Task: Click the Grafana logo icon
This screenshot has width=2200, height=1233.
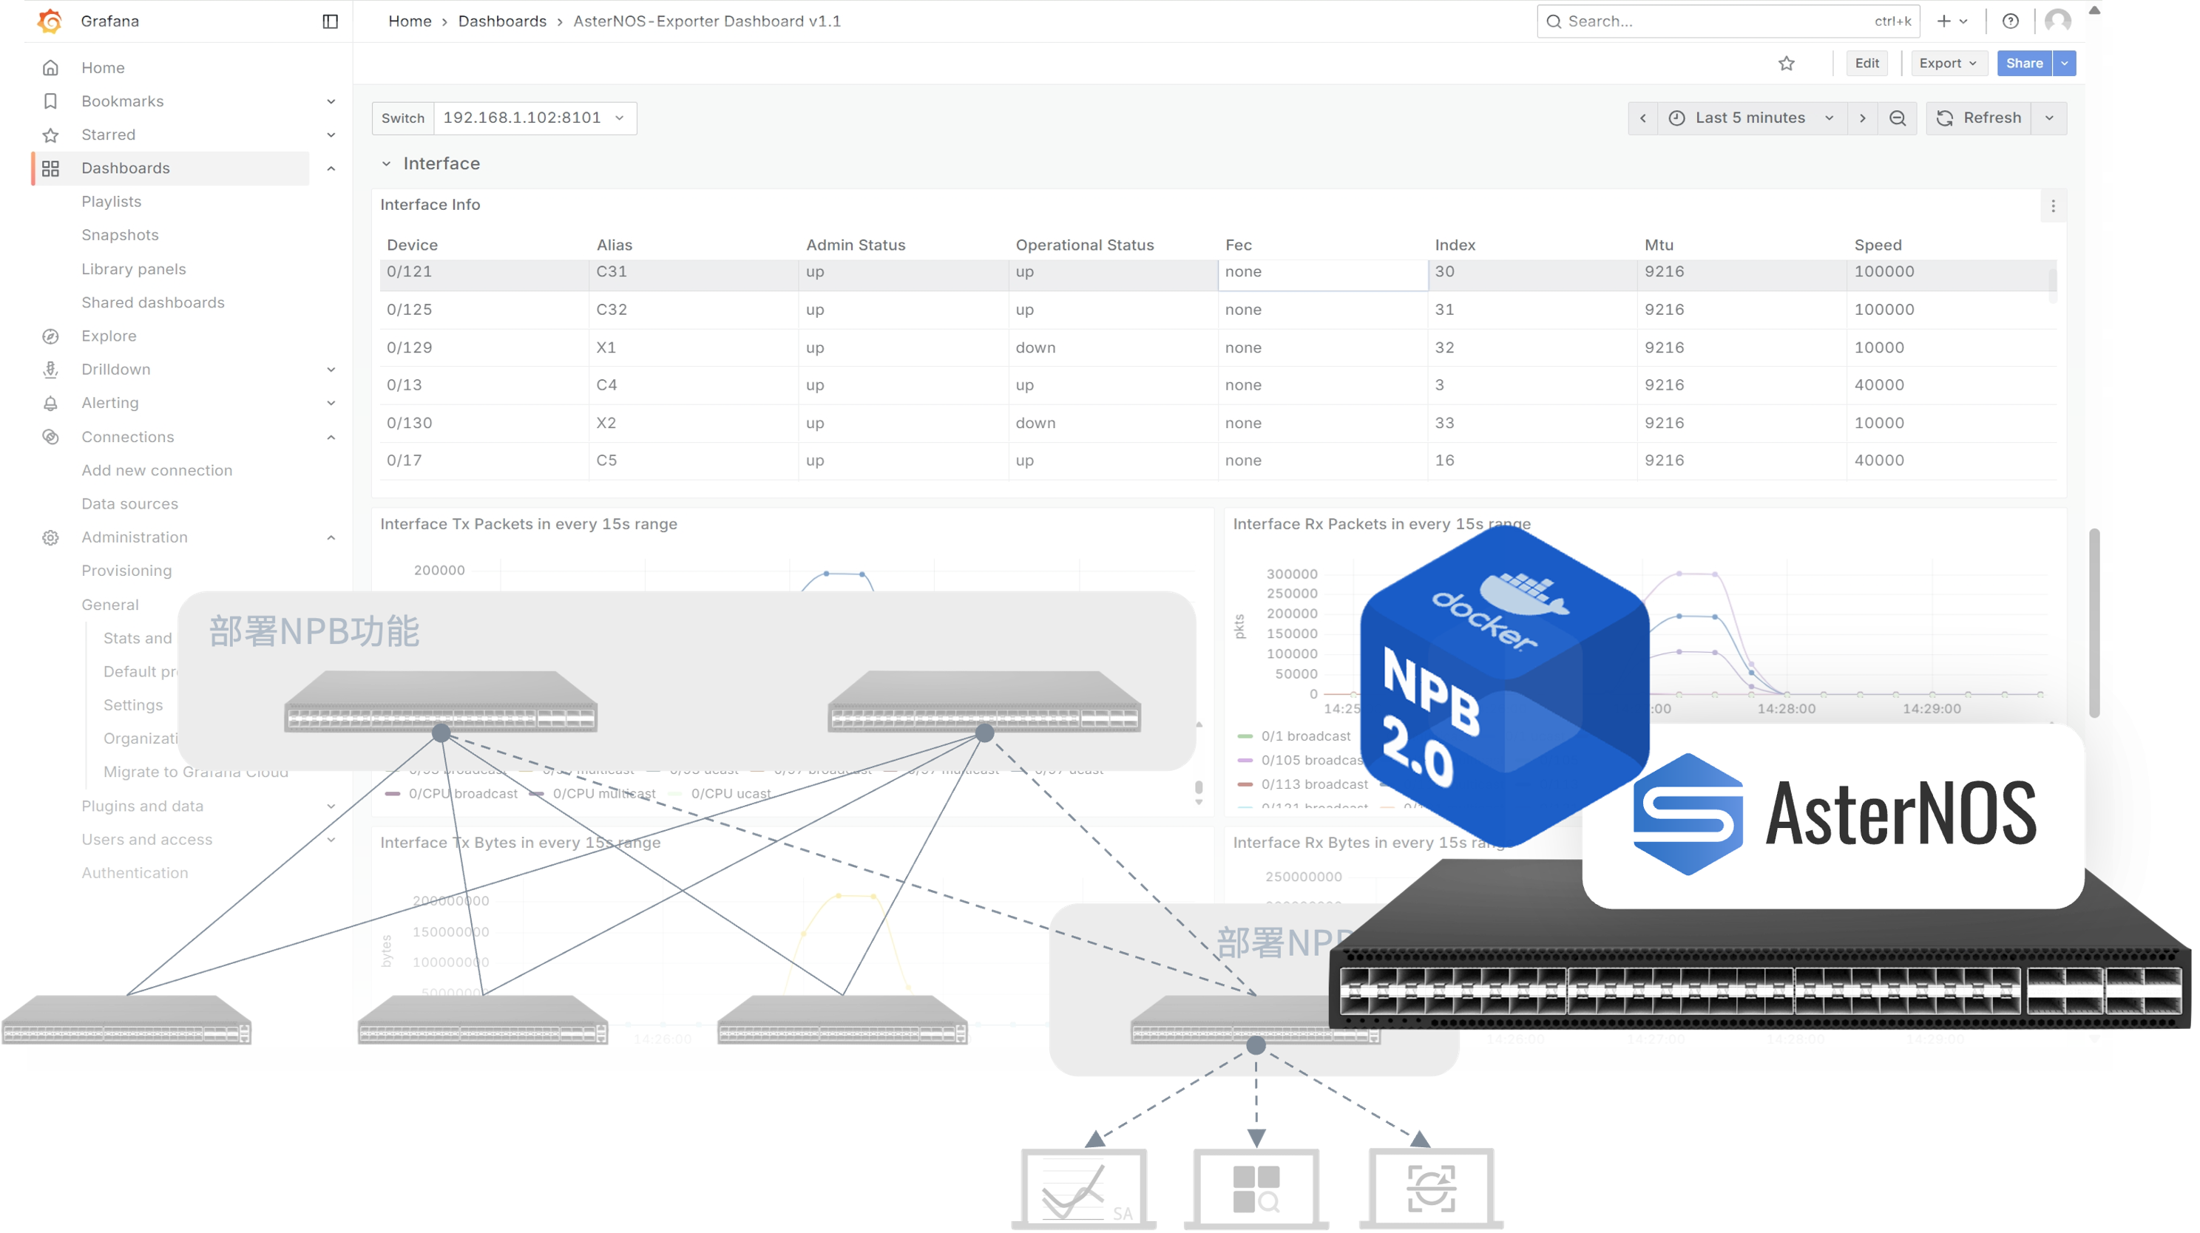Action: [50, 21]
